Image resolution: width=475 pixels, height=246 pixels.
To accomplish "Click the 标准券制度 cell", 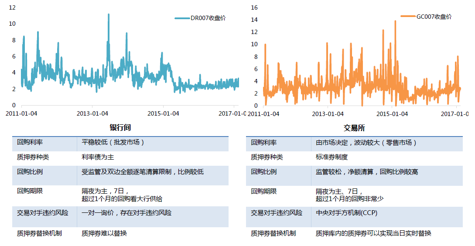I will [x=332, y=157].
